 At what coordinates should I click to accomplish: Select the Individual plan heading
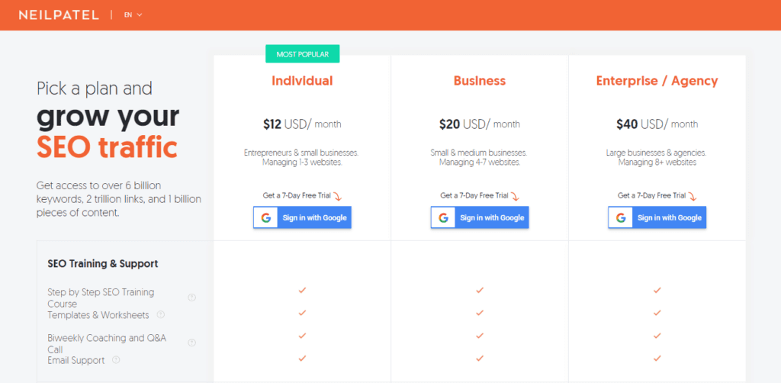click(302, 81)
